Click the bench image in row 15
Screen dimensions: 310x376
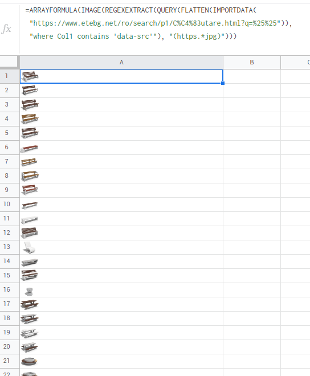pos(30,275)
